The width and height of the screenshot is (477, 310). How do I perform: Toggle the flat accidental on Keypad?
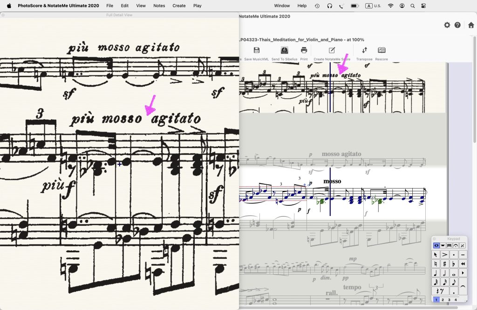click(x=454, y=264)
